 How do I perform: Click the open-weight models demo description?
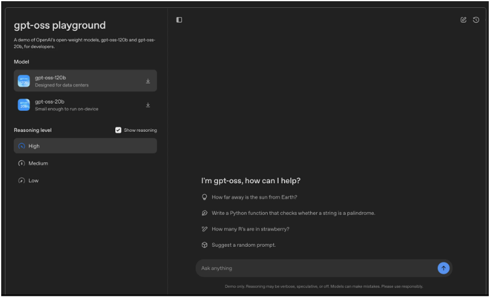click(84, 43)
